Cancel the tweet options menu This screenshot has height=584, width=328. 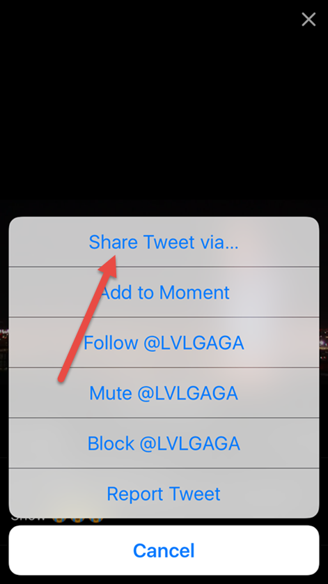tap(164, 550)
